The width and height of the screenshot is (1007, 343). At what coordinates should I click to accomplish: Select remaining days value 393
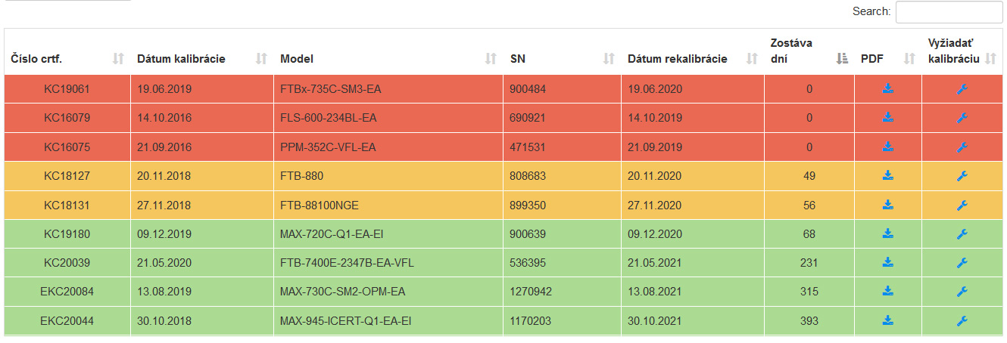(x=809, y=321)
